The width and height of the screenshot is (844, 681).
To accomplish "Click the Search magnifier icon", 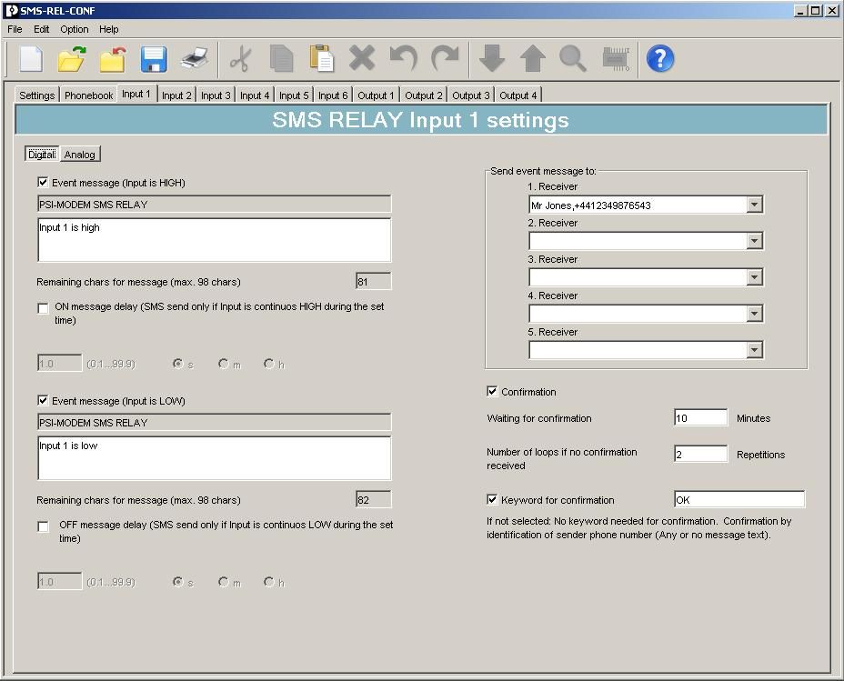I will tap(573, 58).
